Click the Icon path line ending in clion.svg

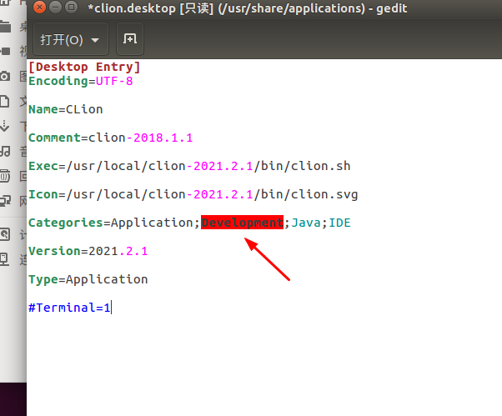pyautogui.click(x=193, y=194)
